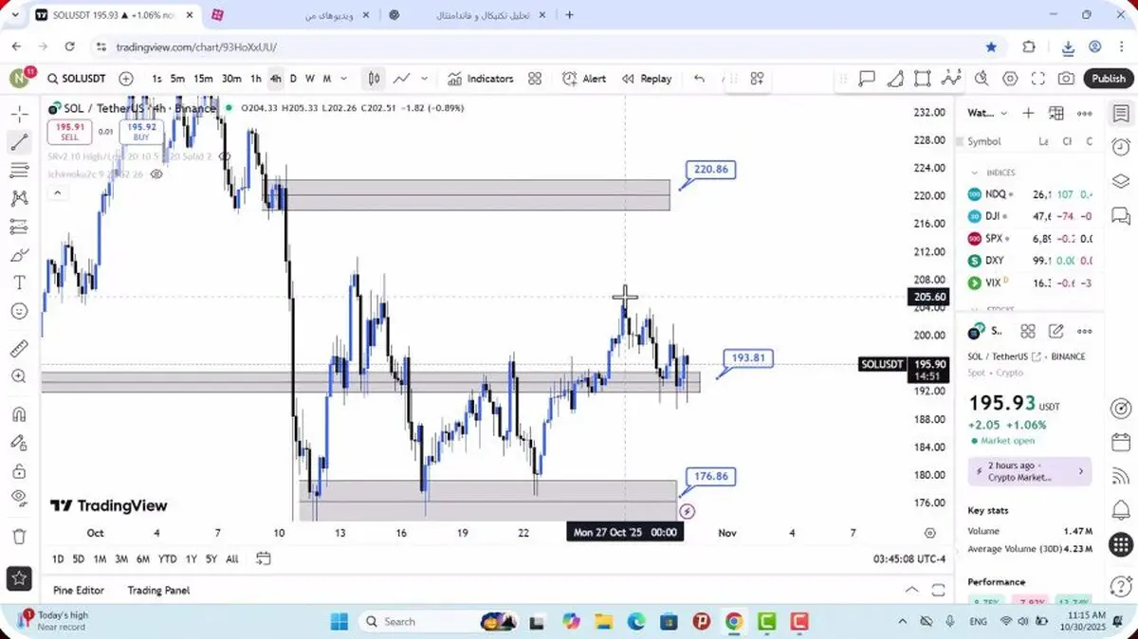Image resolution: width=1138 pixels, height=639 pixels.
Task: Start bar Replay mode
Action: (x=647, y=79)
